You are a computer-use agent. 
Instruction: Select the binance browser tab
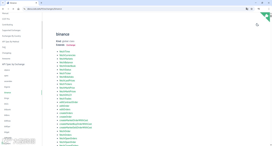(22, 3)
